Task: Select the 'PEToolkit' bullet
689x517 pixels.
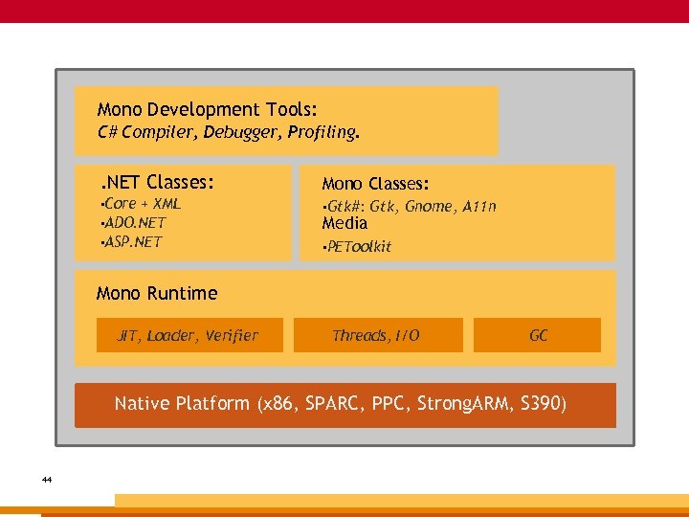Action: pos(357,247)
